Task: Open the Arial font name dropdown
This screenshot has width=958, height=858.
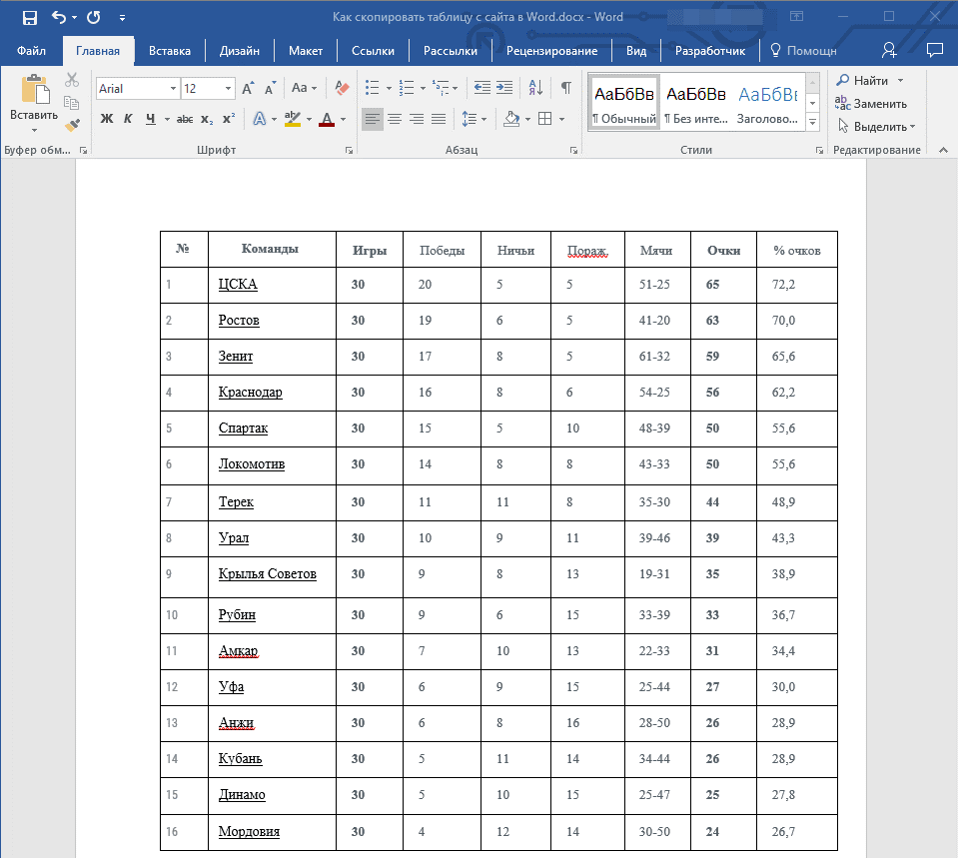Action: (173, 89)
